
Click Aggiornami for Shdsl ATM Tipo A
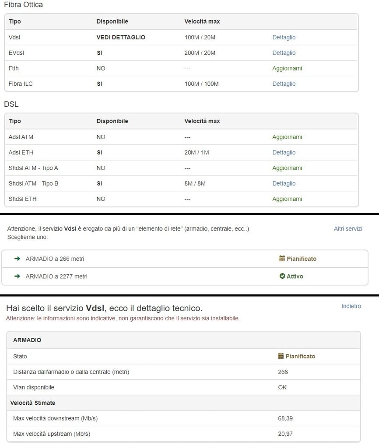point(287,168)
